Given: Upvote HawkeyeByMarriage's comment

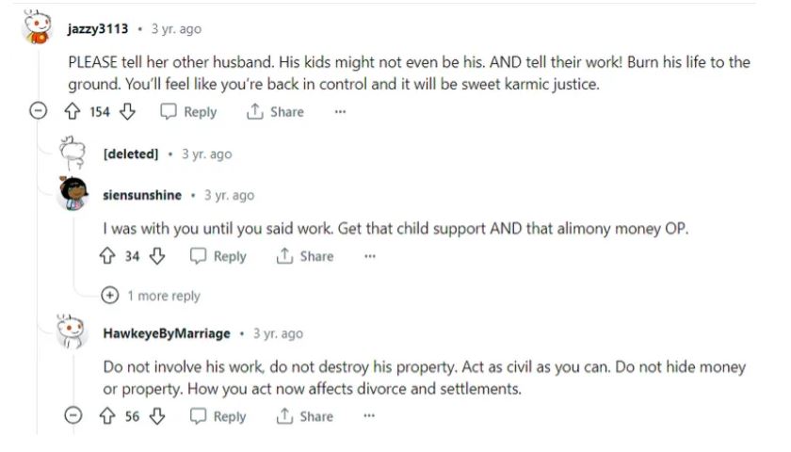Looking at the screenshot, I should point(106,416).
